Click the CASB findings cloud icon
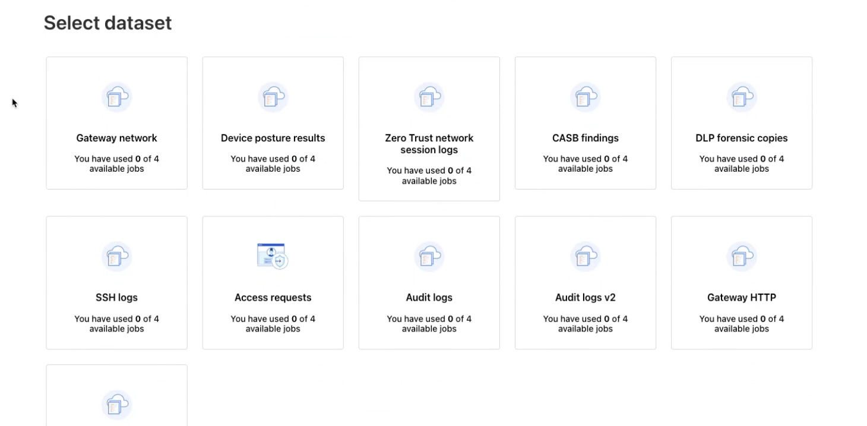 pos(586,97)
